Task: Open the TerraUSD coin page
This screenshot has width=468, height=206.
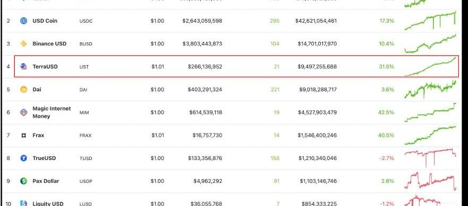Action: 45,67
